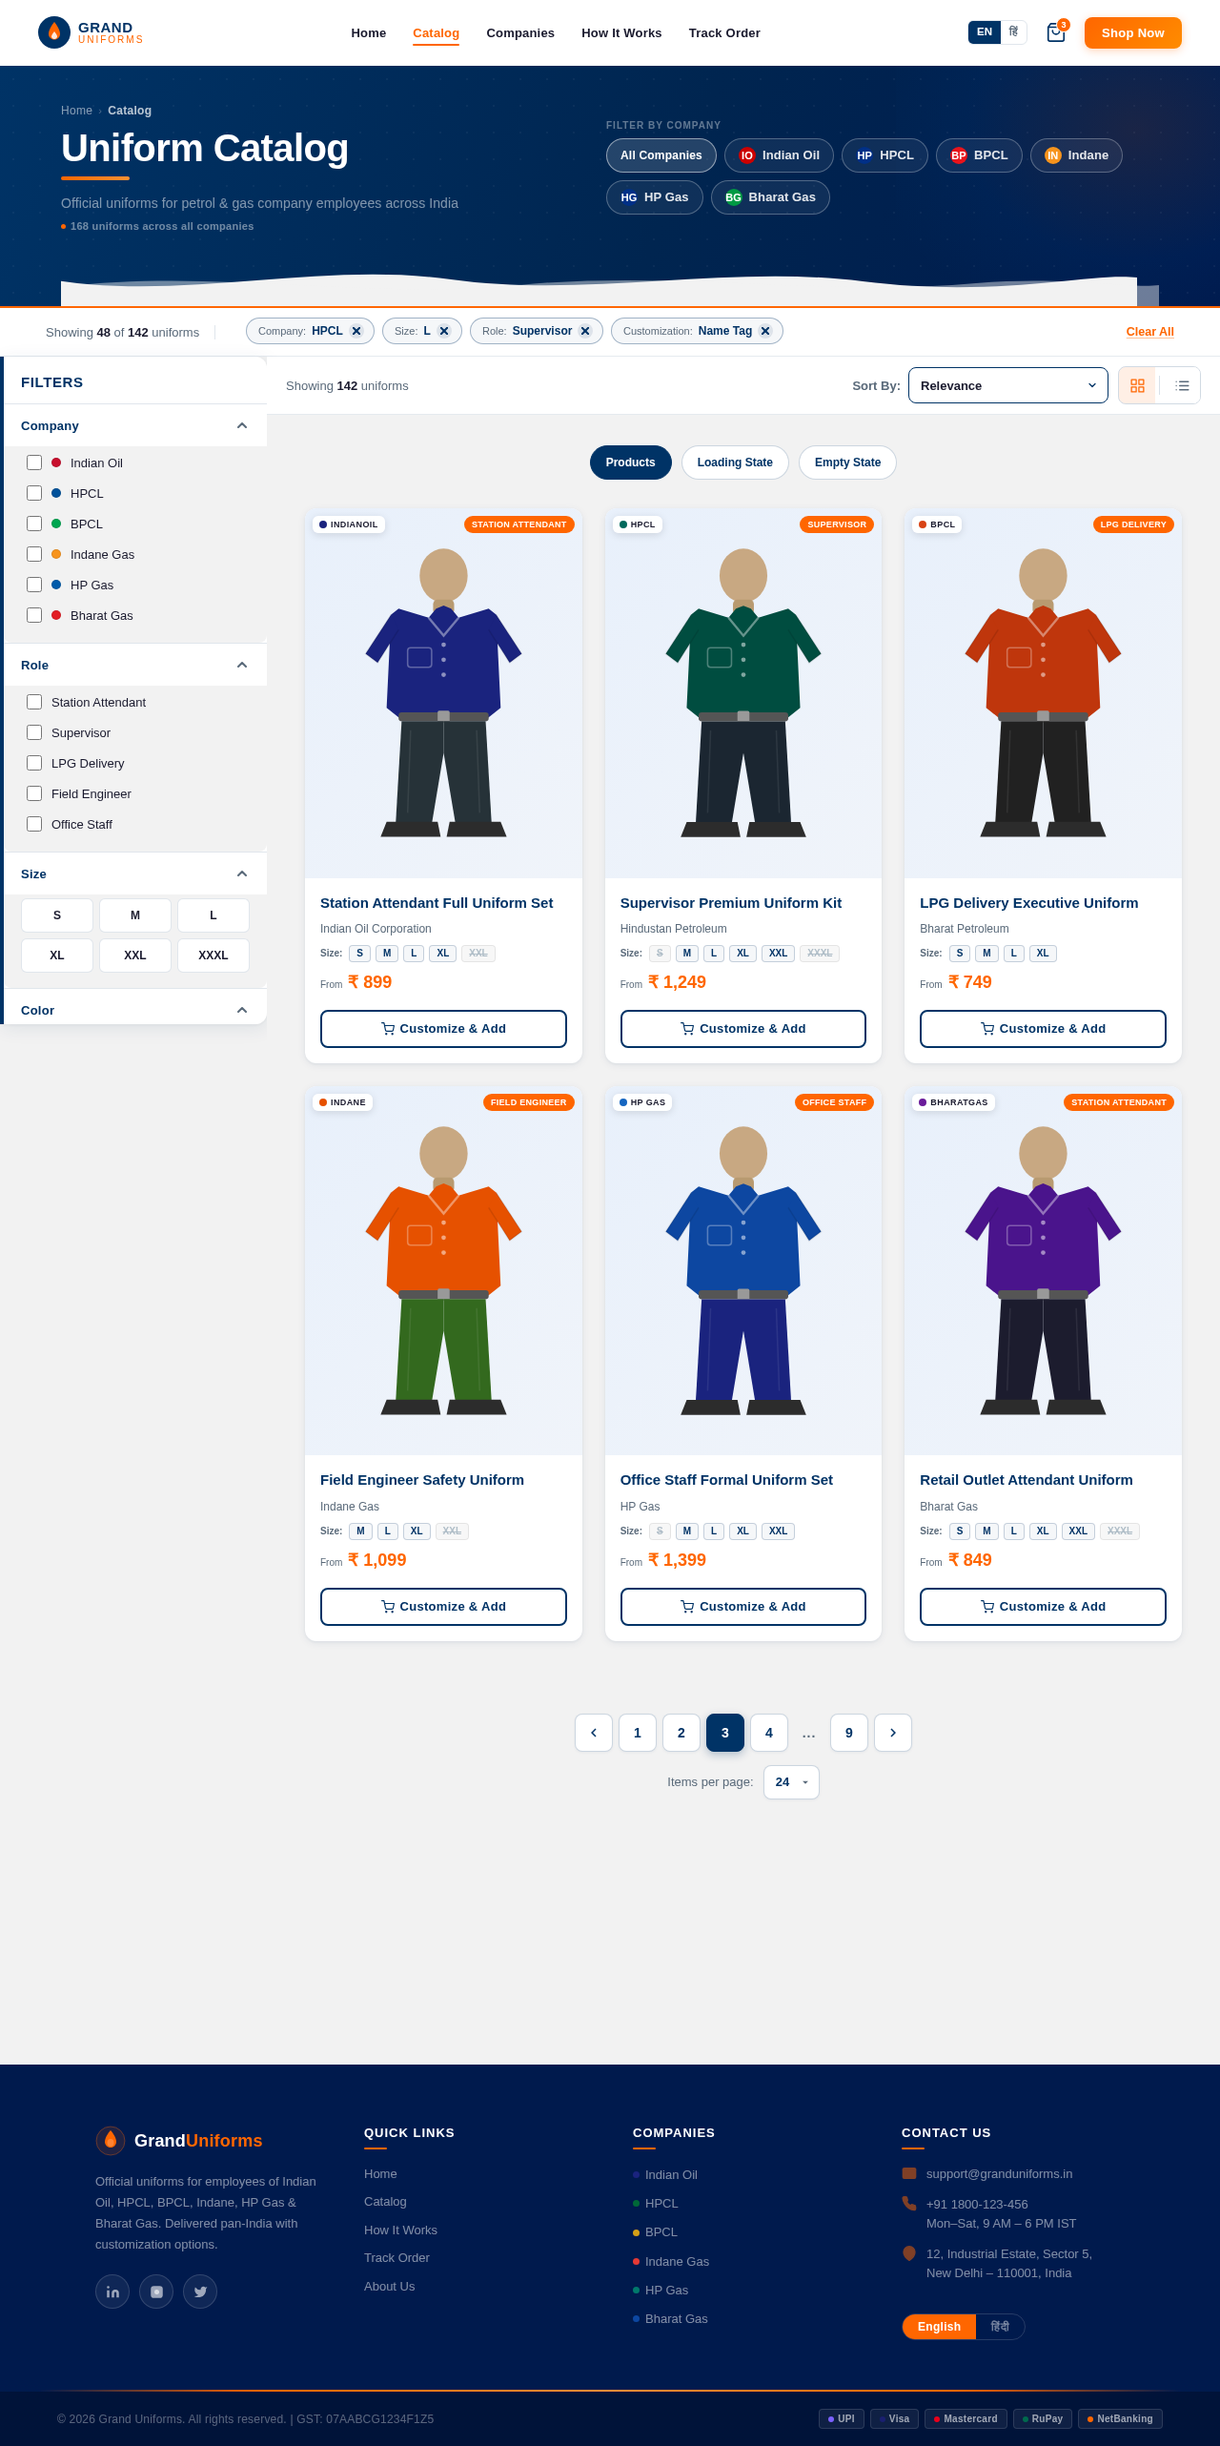Screen dimensions: 1220x2446
Task: Check the HP Gas company checkbox
Action: 34,585
